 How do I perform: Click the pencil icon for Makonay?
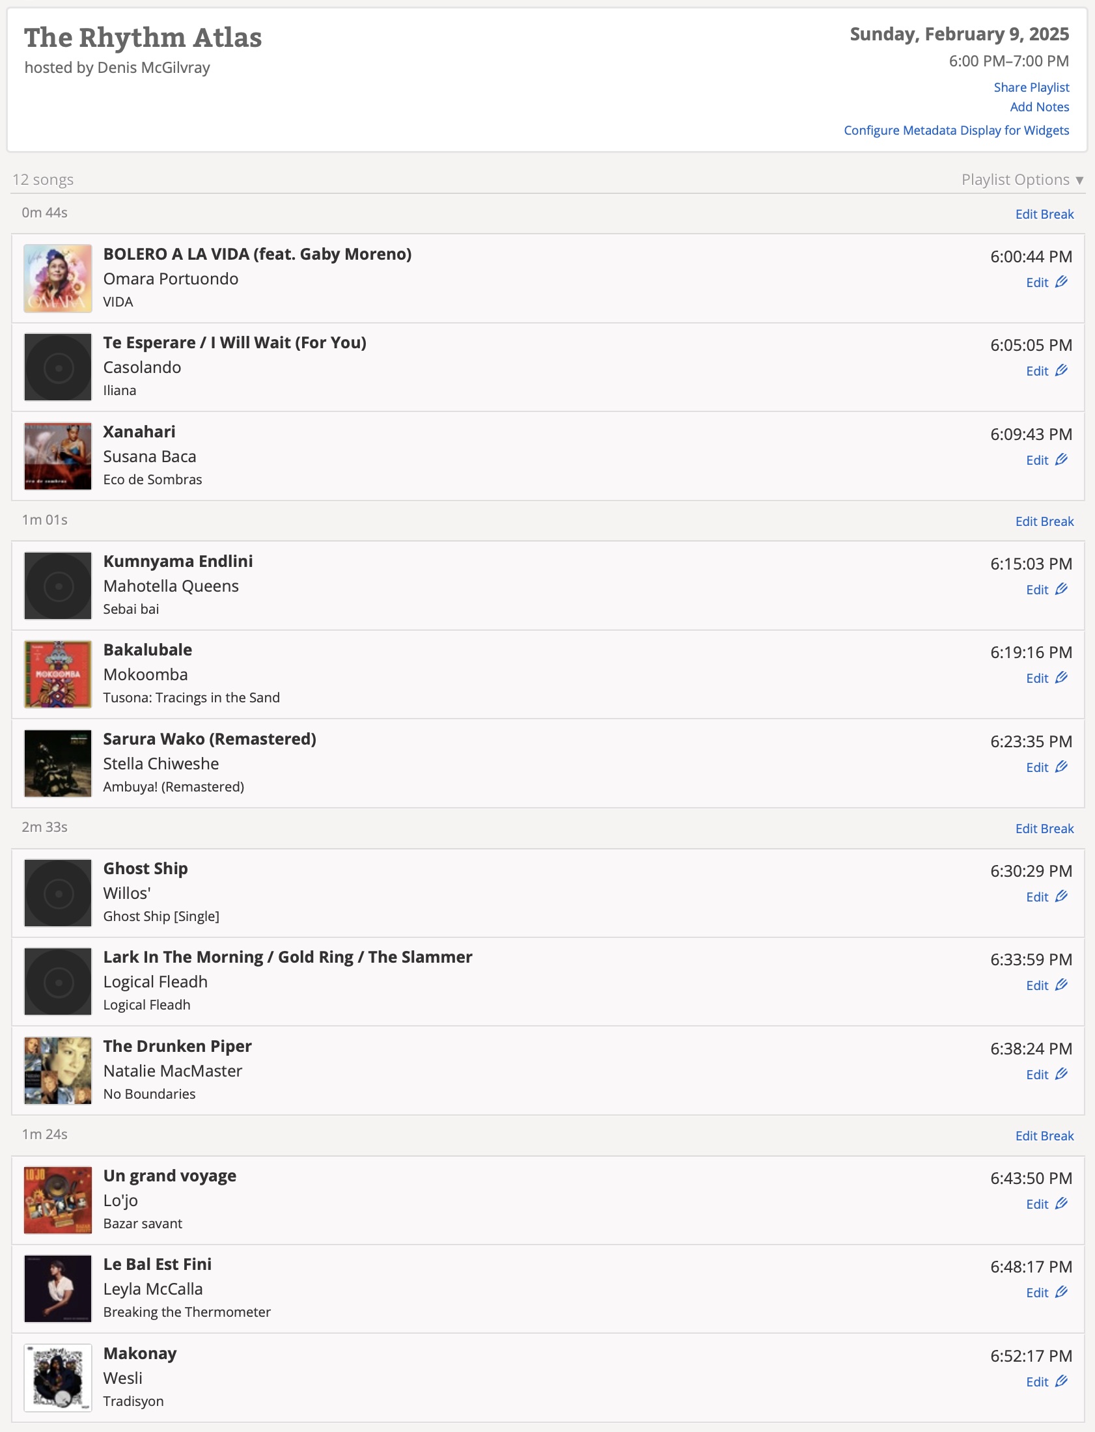1061,1381
